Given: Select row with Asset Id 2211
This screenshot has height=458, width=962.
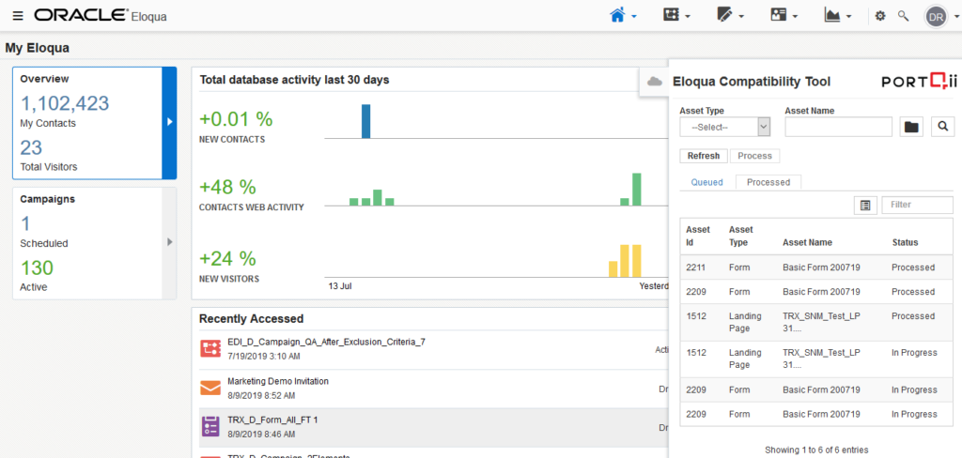Looking at the screenshot, I should coord(817,267).
